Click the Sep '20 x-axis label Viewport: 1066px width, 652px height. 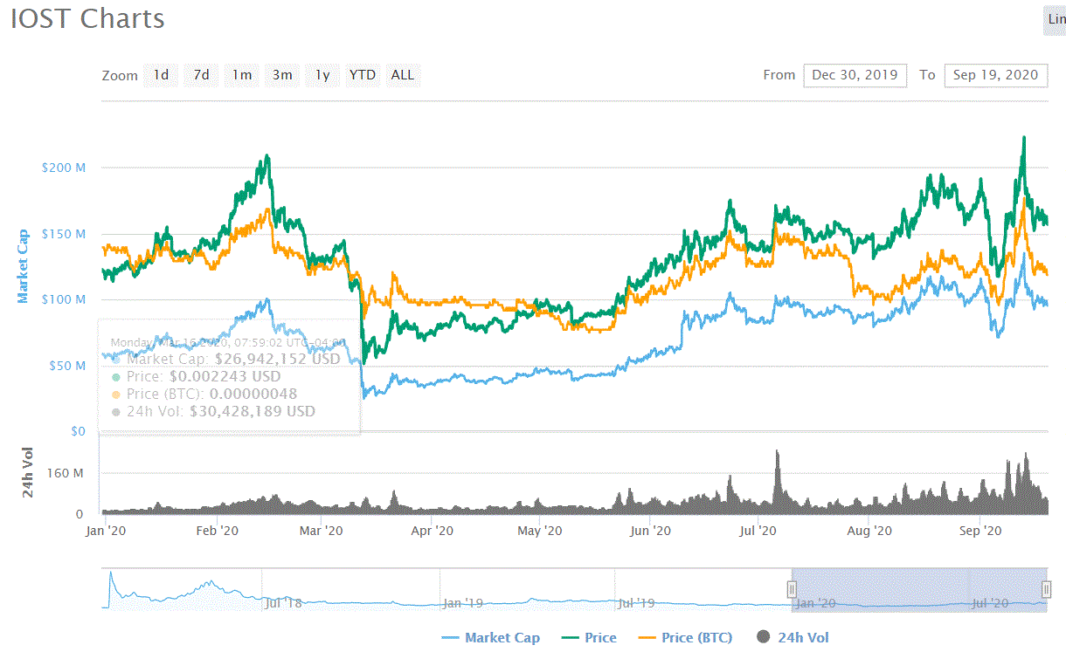(979, 530)
